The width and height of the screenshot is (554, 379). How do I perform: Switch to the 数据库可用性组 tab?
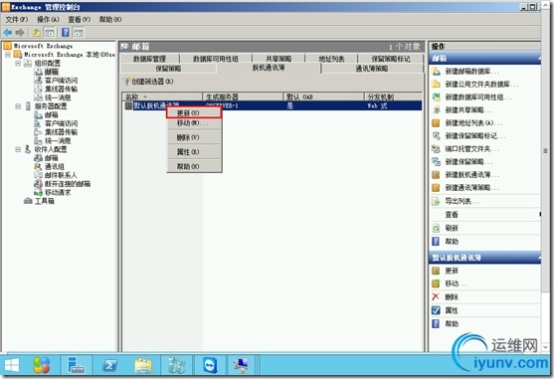point(216,59)
